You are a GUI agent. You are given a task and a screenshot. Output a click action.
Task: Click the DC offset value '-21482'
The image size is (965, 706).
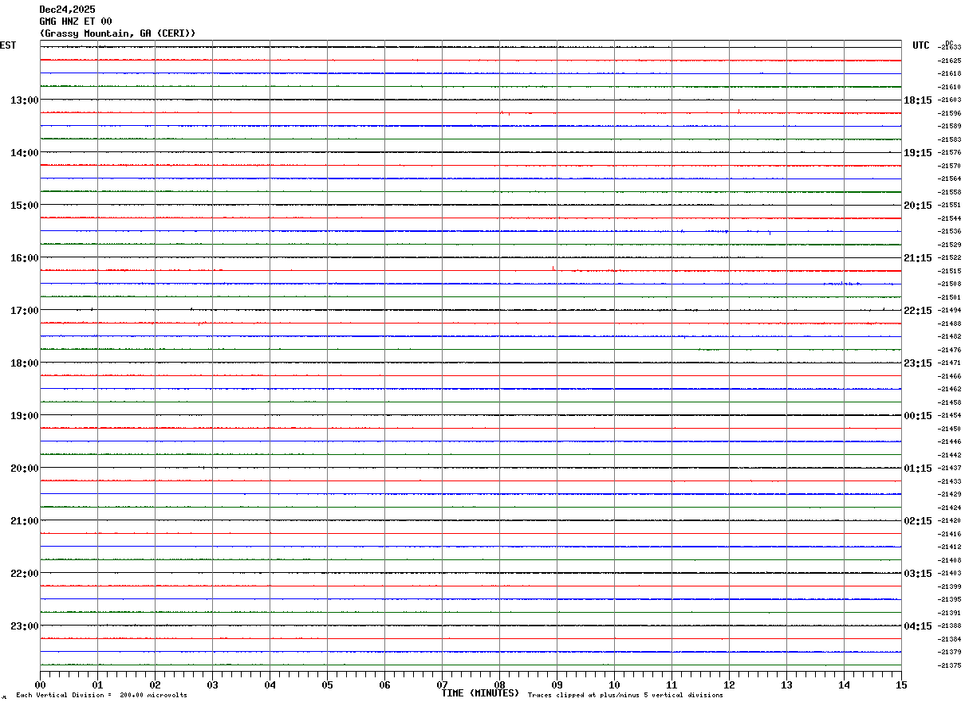(x=950, y=337)
